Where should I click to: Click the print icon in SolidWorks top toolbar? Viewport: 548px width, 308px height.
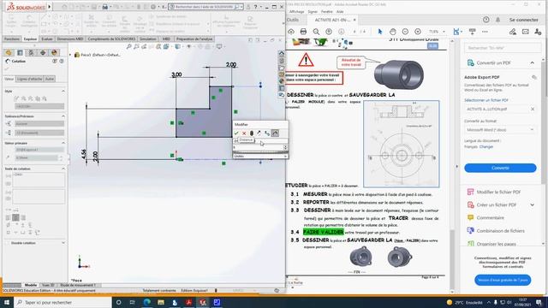[104, 7]
